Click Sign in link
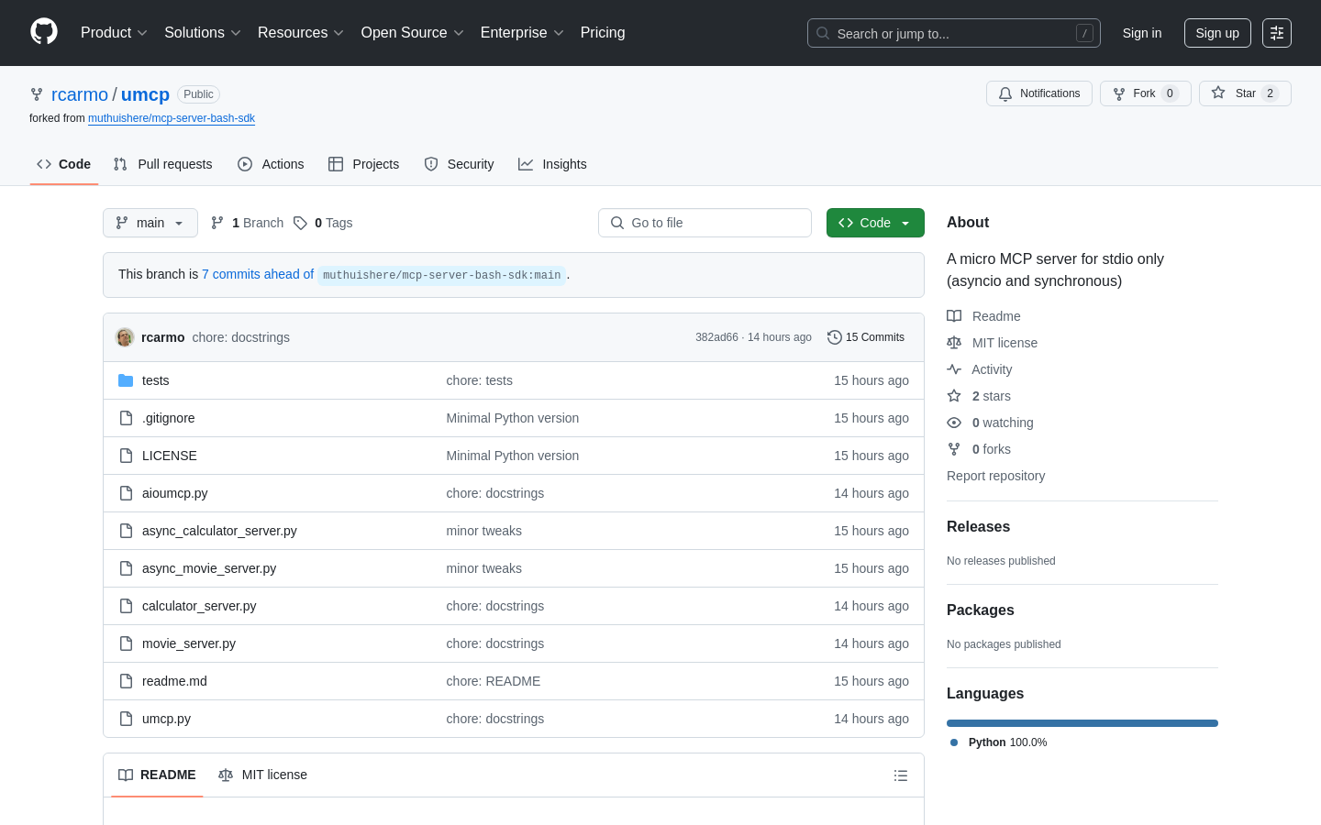Image resolution: width=1321 pixels, height=825 pixels. (x=1142, y=33)
